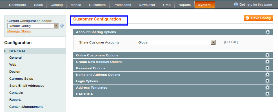
Task: Click the GENERAL group triangle marker
Action: [x=5, y=51]
